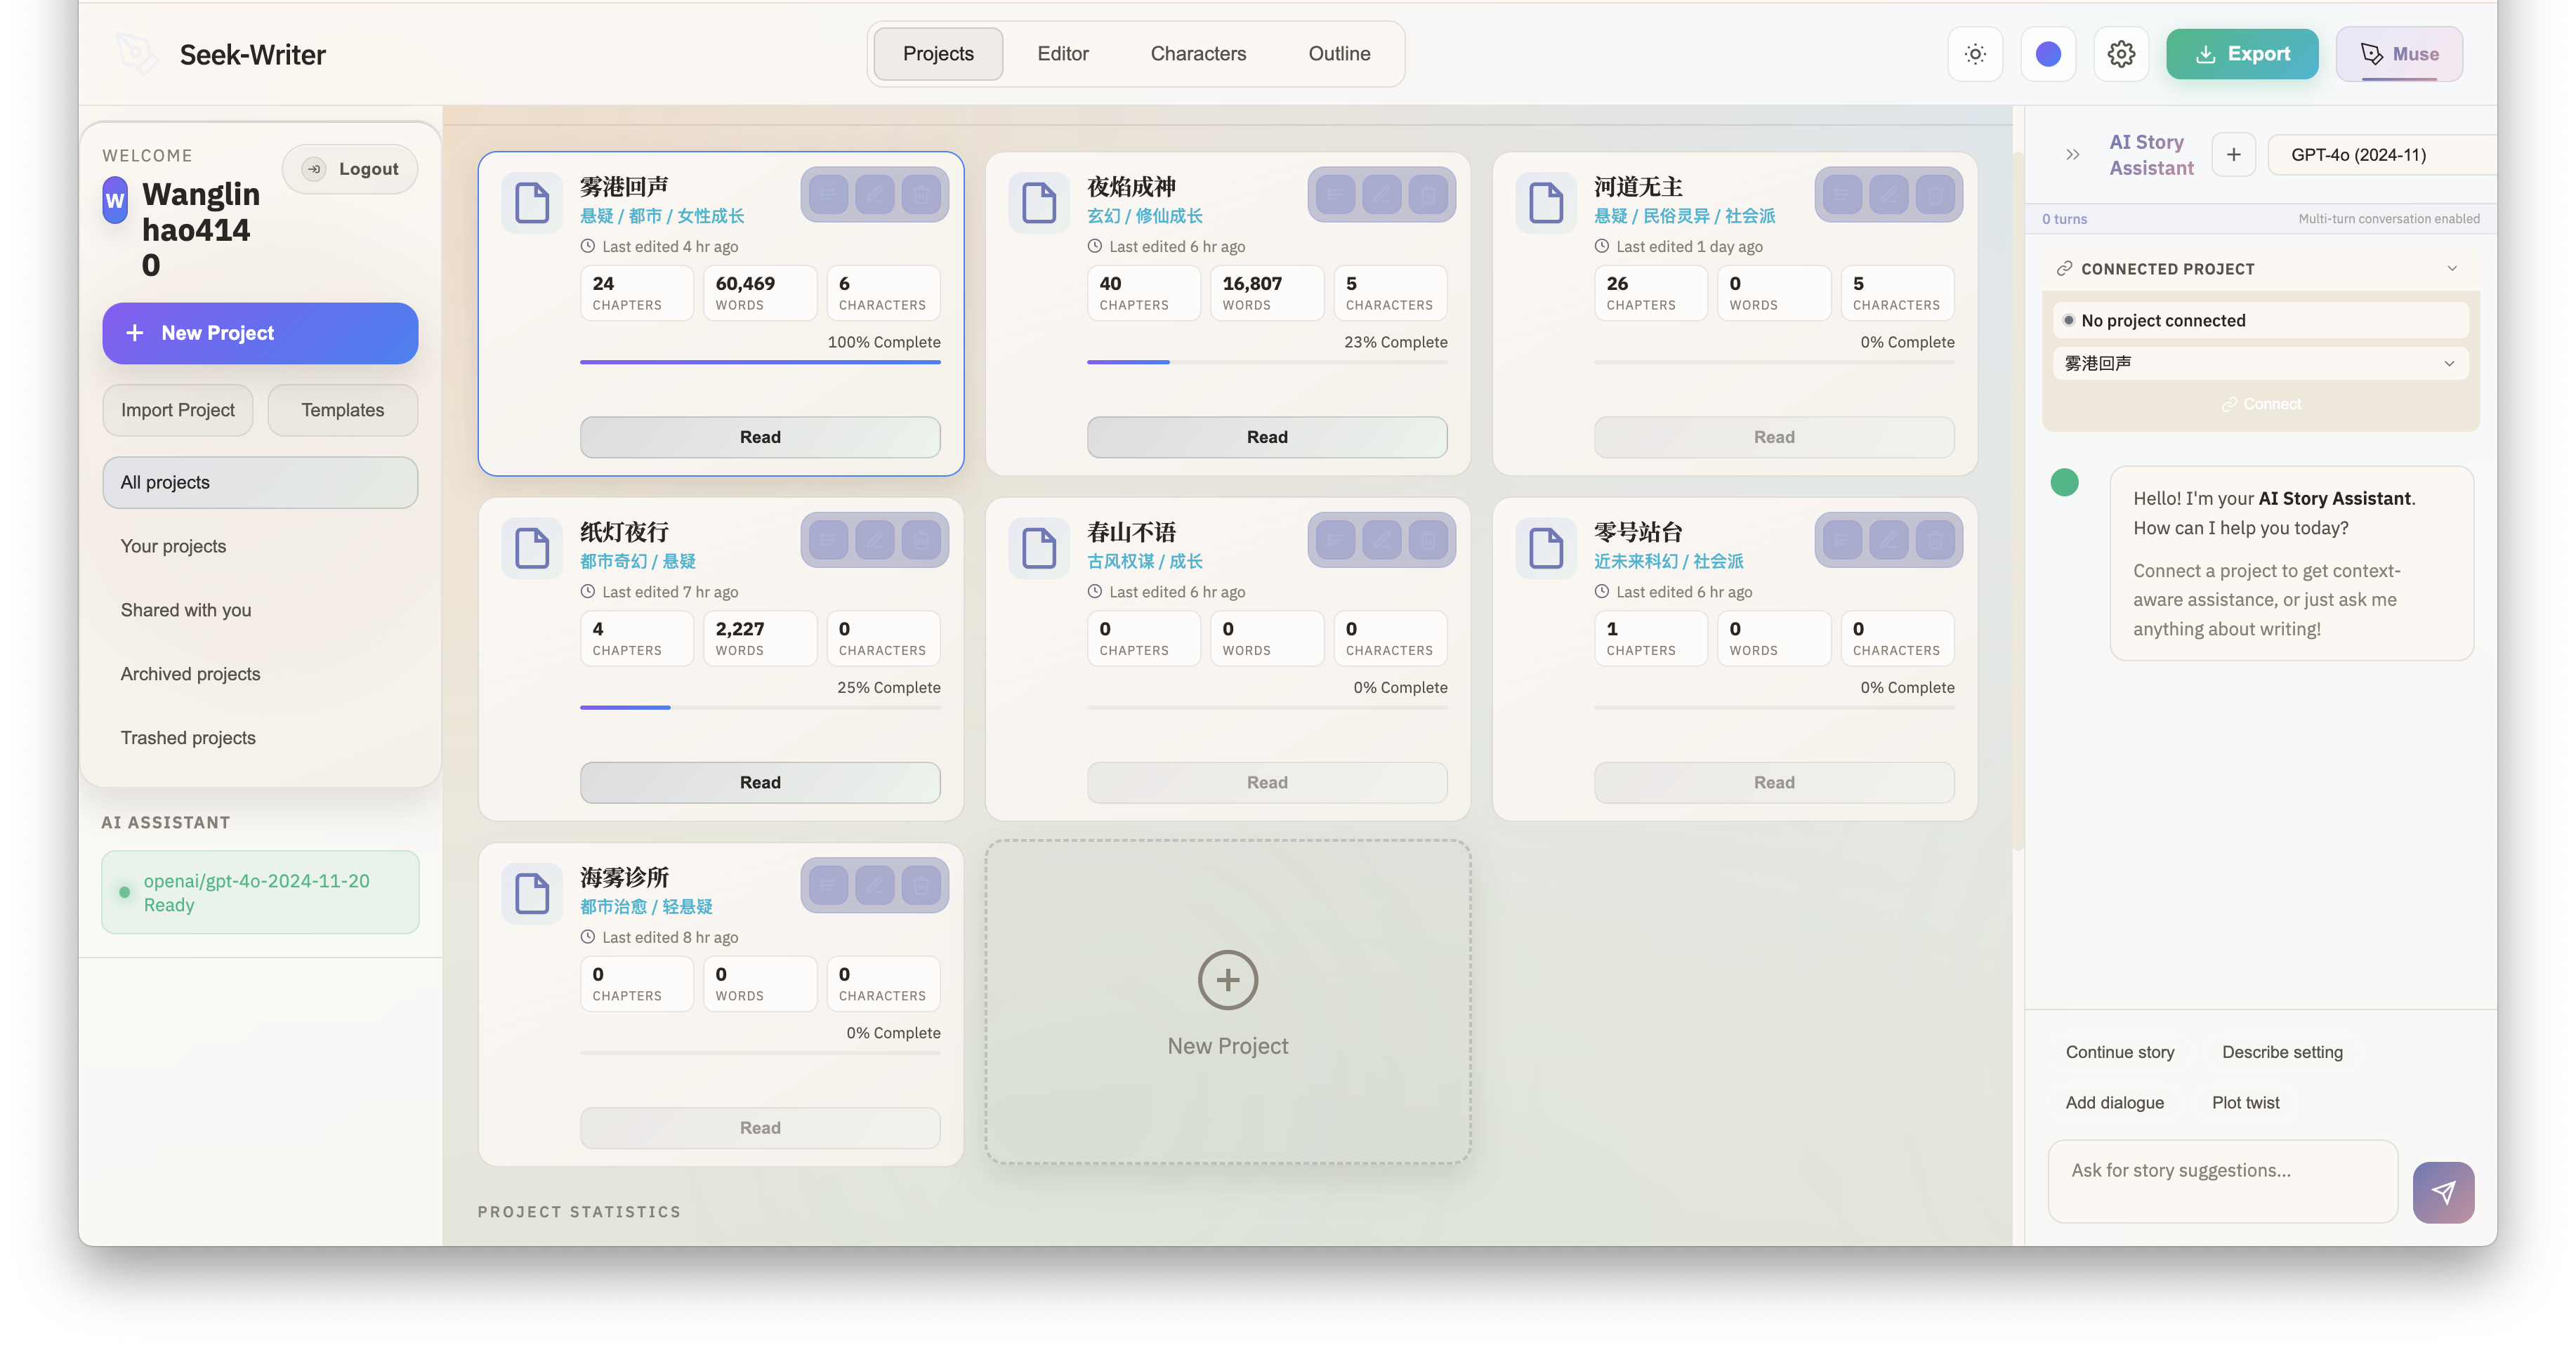Choose the Continue story suggestion
The image size is (2576, 1350).
(x=2120, y=1052)
